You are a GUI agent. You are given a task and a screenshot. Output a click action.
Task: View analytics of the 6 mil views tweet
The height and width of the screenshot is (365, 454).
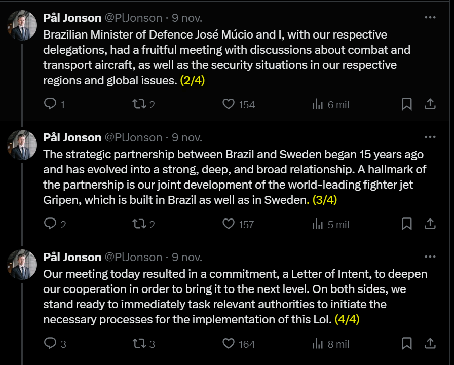pyautogui.click(x=318, y=104)
